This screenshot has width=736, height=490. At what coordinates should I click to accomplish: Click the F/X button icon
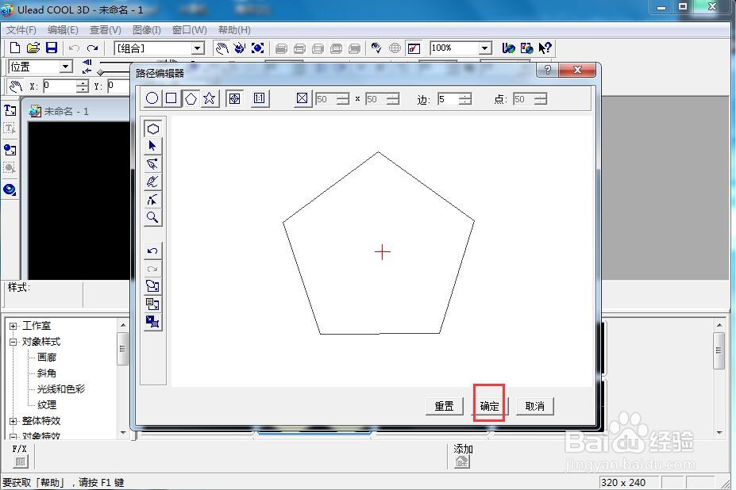pyautogui.click(x=20, y=461)
